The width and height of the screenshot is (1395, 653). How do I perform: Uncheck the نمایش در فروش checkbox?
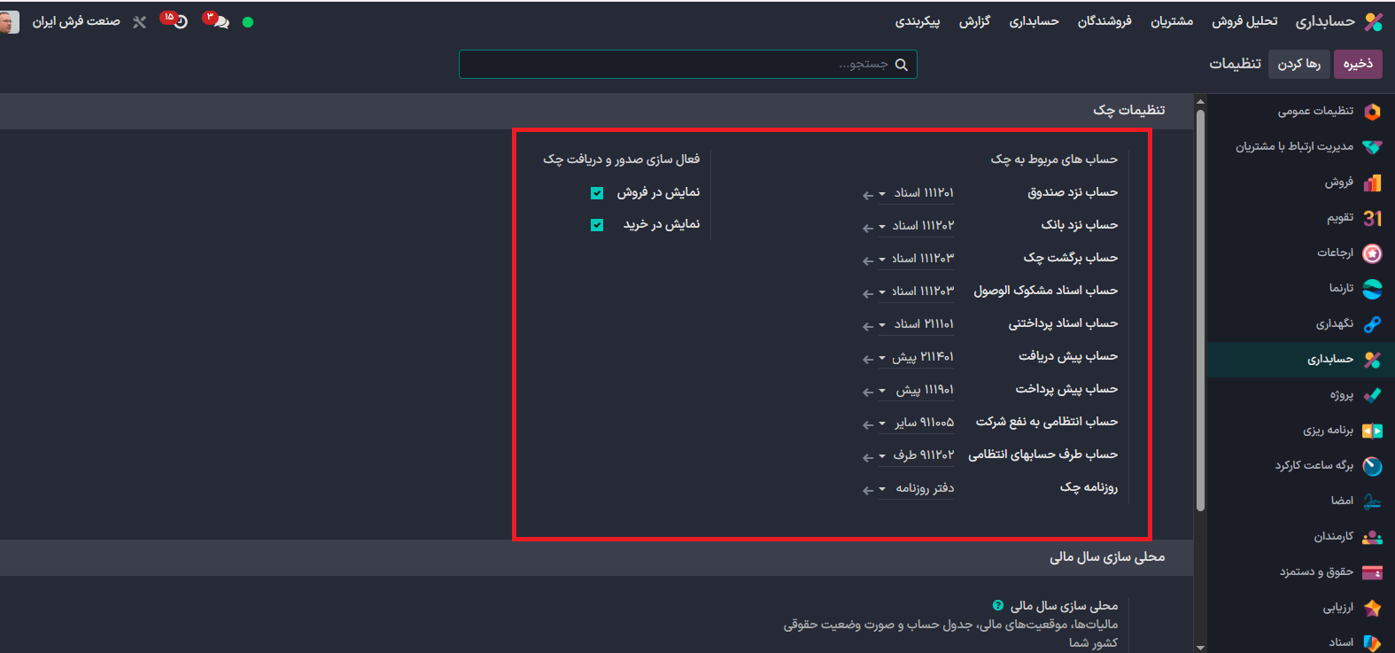click(597, 193)
